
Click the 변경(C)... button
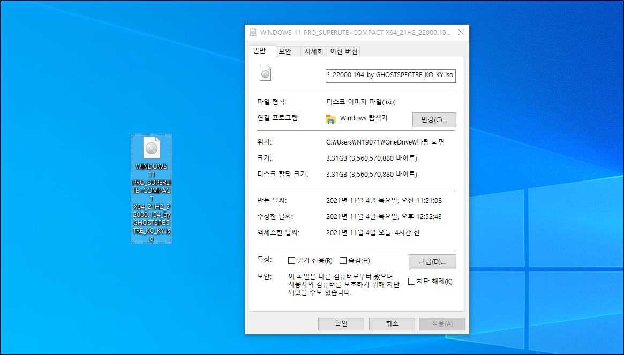pos(434,120)
